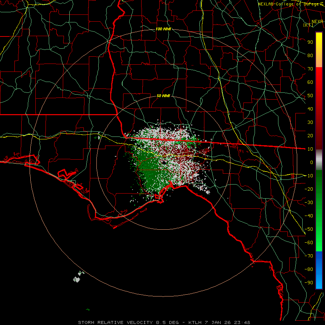
Task: Click the -90 knot label on velocity scale
Action: click(309, 283)
